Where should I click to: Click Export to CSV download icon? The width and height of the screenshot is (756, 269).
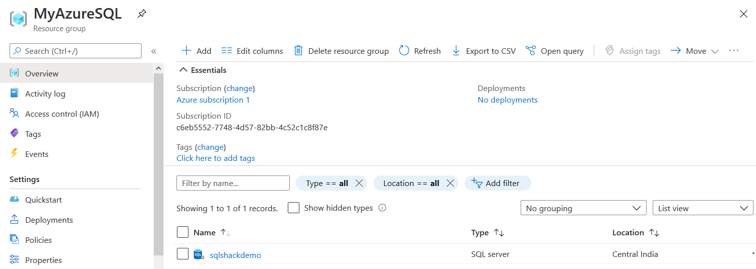[x=456, y=51]
